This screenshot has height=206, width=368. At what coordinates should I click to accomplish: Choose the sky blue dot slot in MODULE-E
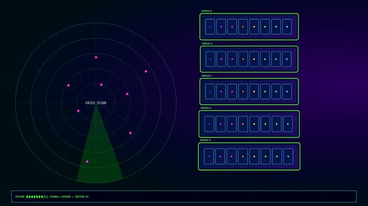coord(288,156)
